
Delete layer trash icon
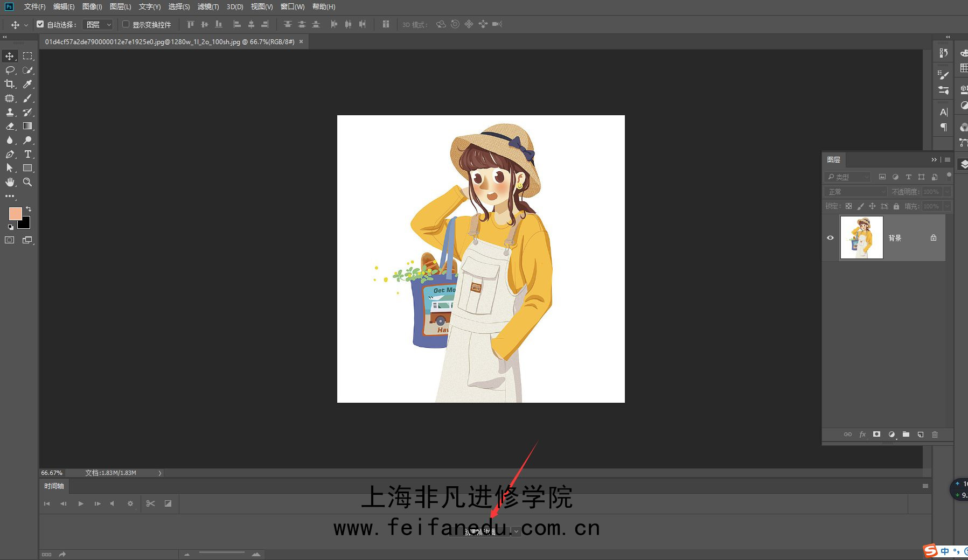pos(935,434)
